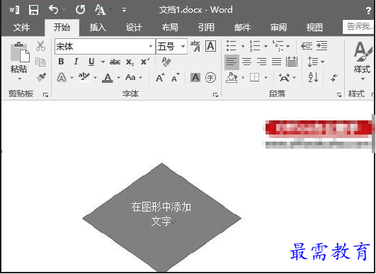Screen dimensions: 376x274
Task: Align text left
Action: pyautogui.click(x=232, y=62)
